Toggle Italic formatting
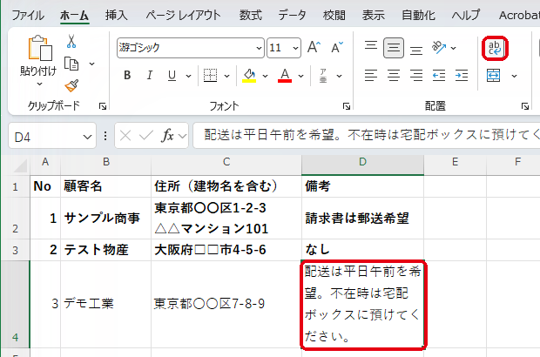This screenshot has width=540, height=357. (x=150, y=76)
